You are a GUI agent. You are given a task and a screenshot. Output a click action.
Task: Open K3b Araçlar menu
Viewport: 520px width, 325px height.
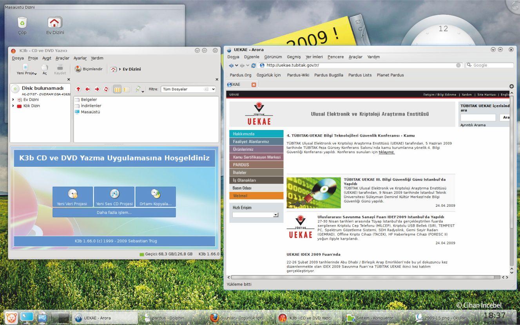click(62, 58)
